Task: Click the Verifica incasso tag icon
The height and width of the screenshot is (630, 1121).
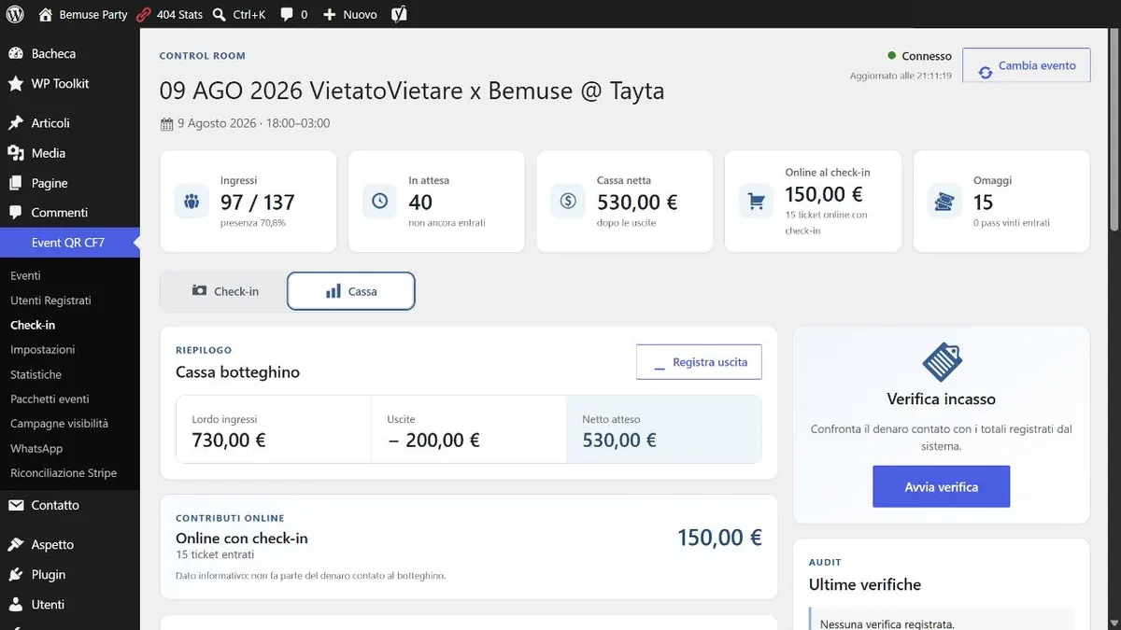Action: [x=941, y=362]
